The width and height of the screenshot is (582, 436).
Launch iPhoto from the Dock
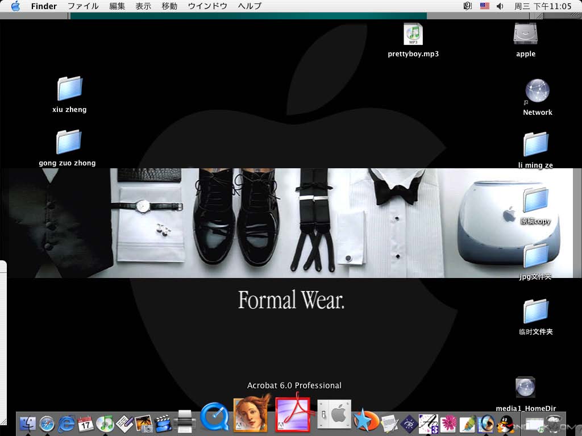(x=144, y=423)
